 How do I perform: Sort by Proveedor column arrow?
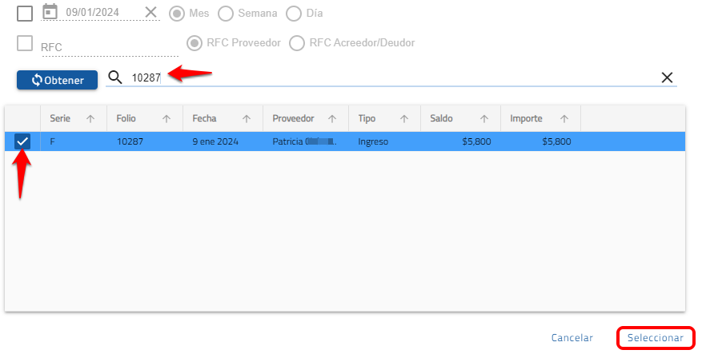coord(332,118)
